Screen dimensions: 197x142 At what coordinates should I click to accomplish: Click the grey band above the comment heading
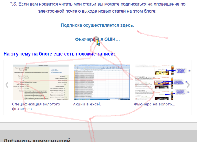point(98,126)
